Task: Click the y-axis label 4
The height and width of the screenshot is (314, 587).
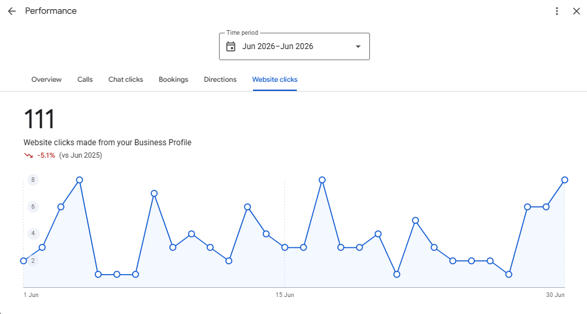Action: (33, 234)
